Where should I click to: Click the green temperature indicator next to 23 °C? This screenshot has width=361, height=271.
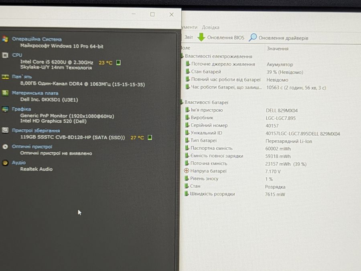(118, 62)
